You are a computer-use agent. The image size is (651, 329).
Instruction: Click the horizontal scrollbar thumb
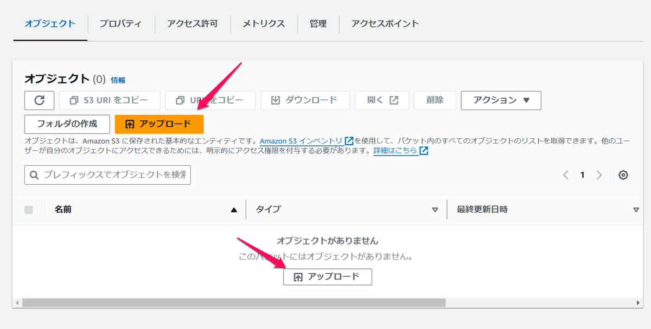pyautogui.click(x=234, y=302)
